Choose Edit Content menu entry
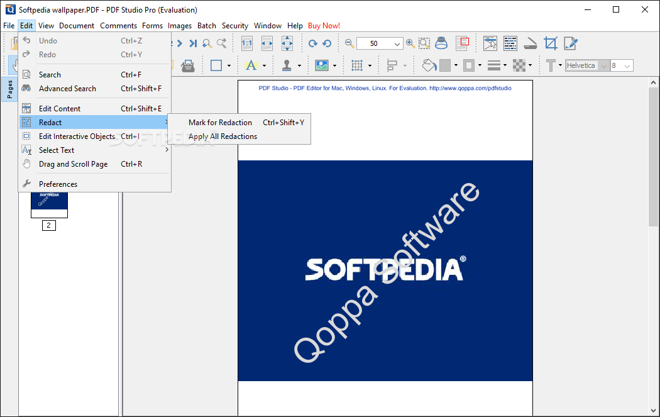Viewport: 660px width, 417px height. click(95, 109)
